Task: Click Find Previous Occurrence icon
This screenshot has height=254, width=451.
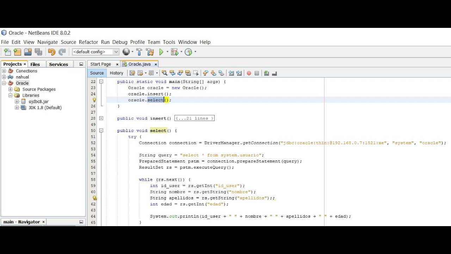Action: click(172, 73)
